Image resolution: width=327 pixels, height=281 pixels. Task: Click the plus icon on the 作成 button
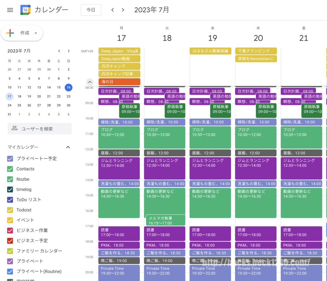coord(10,33)
